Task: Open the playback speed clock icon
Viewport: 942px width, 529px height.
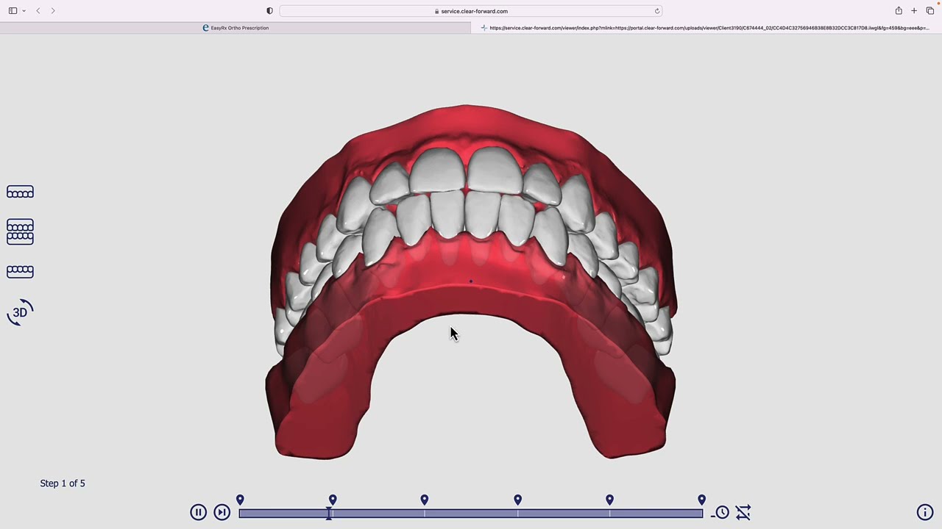Action: coord(721,512)
